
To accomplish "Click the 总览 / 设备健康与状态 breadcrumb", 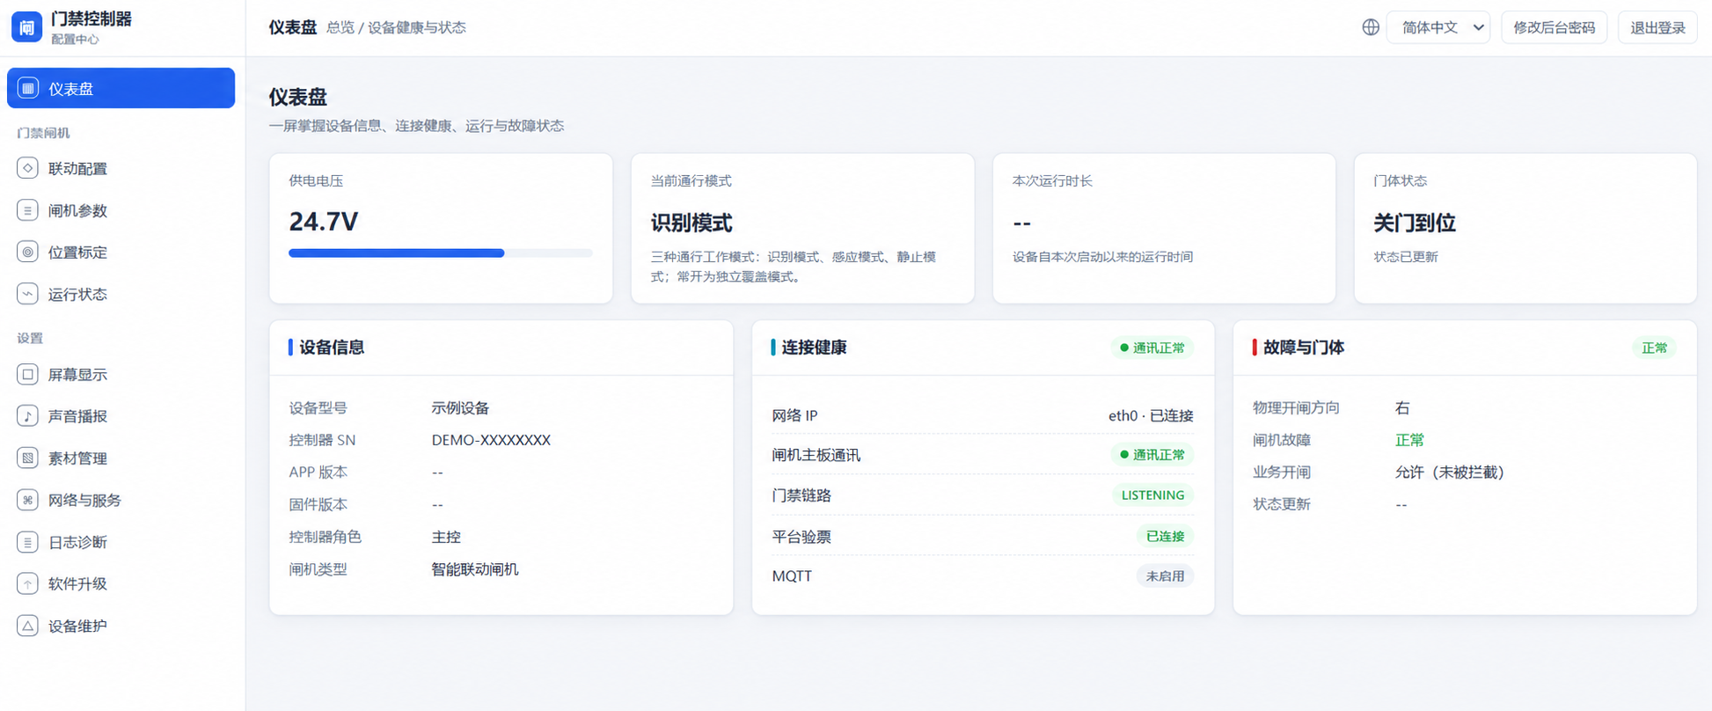I will coord(396,28).
